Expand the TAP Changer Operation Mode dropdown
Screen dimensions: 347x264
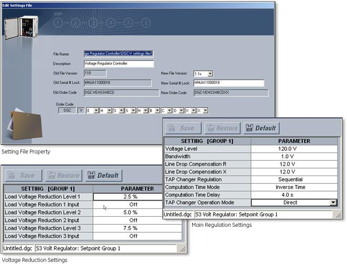[332, 202]
